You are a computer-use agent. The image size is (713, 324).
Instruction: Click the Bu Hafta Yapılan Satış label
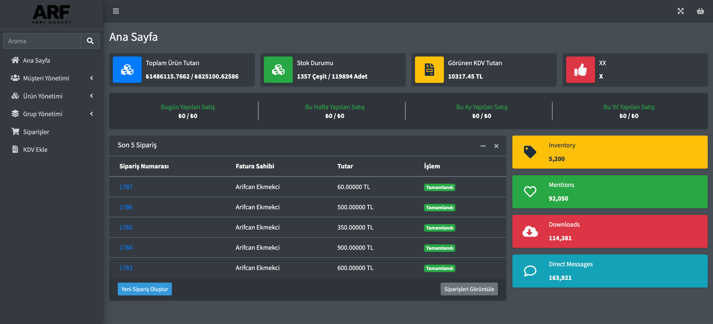coord(335,107)
